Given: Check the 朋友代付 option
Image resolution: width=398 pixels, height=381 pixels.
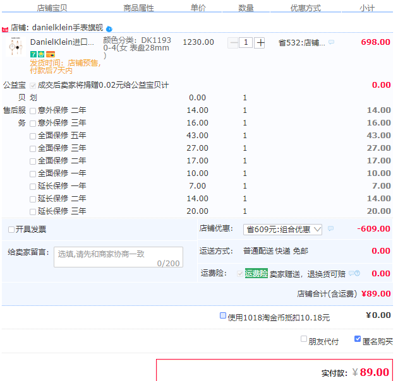Looking at the screenshot, I should [304, 339].
